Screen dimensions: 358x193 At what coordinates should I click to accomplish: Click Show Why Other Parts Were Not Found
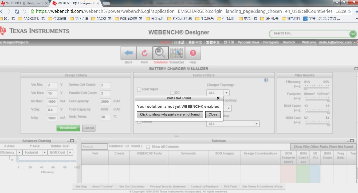[x=323, y=147]
